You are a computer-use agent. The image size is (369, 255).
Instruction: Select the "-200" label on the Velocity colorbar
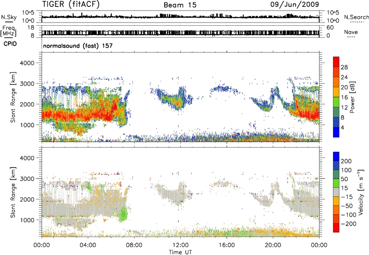(348, 224)
